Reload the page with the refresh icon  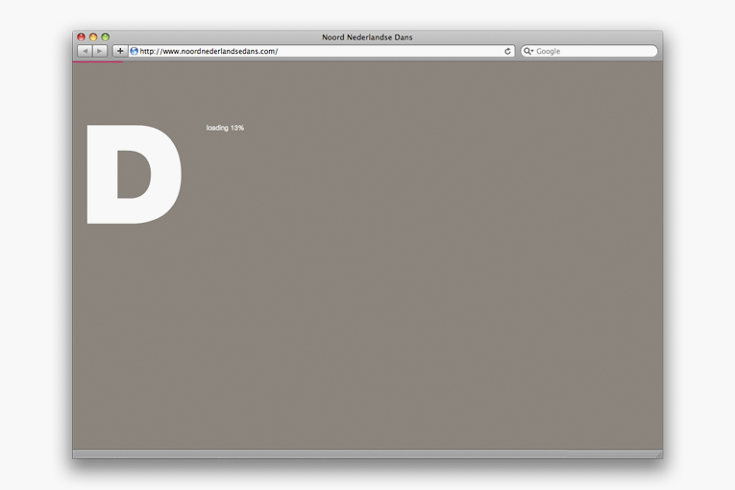point(507,51)
